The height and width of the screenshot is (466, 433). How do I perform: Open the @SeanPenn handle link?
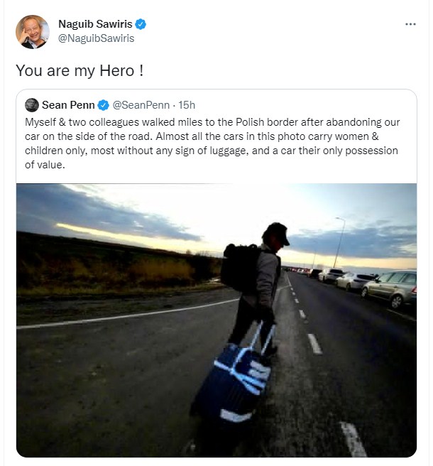coord(140,105)
